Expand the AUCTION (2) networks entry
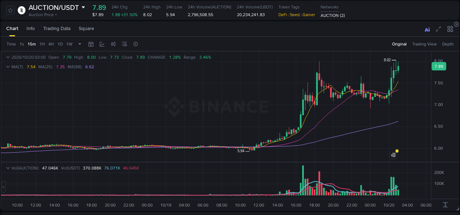460x215 pixels. tap(332, 15)
